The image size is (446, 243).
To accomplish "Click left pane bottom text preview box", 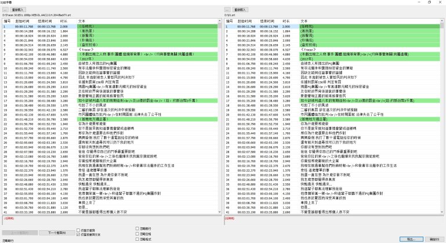I will click(x=112, y=220).
